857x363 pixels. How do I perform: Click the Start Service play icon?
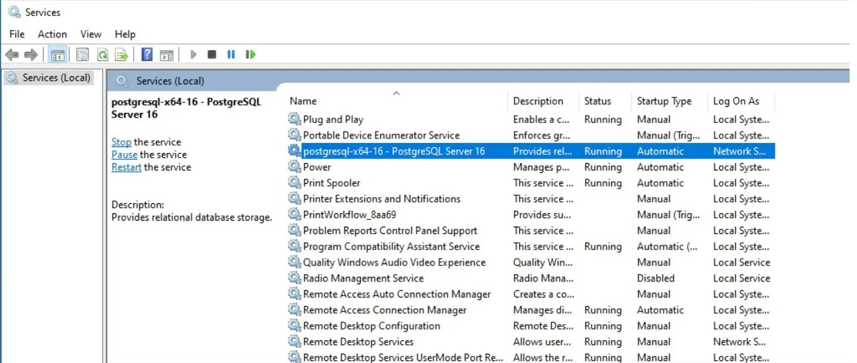193,54
